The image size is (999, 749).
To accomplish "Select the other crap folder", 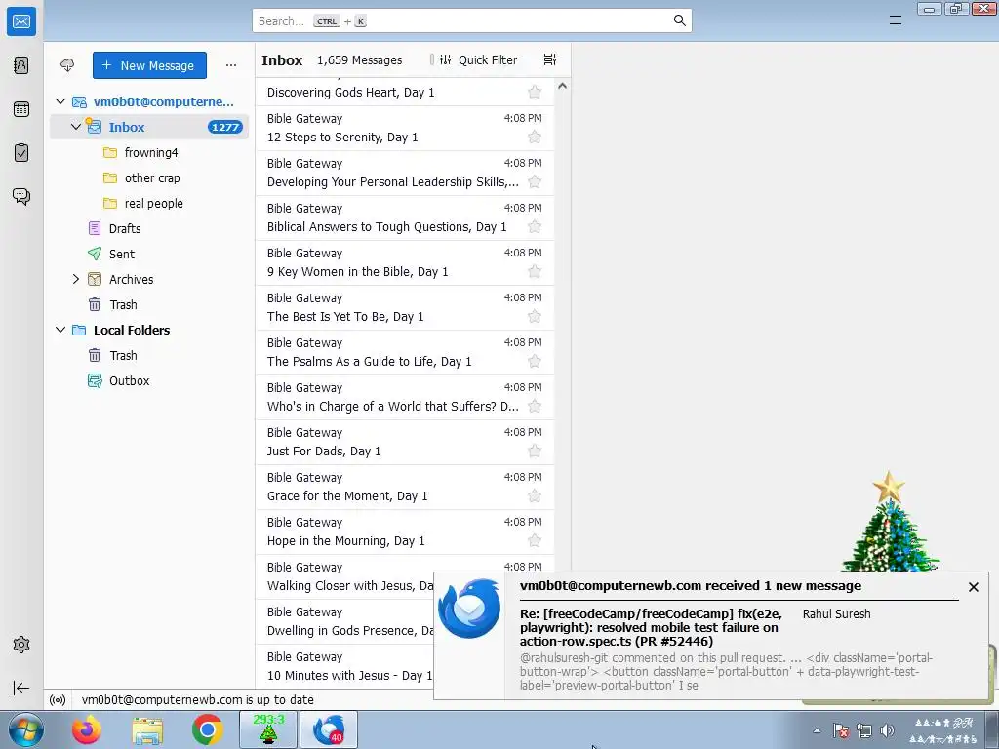I will [x=149, y=177].
